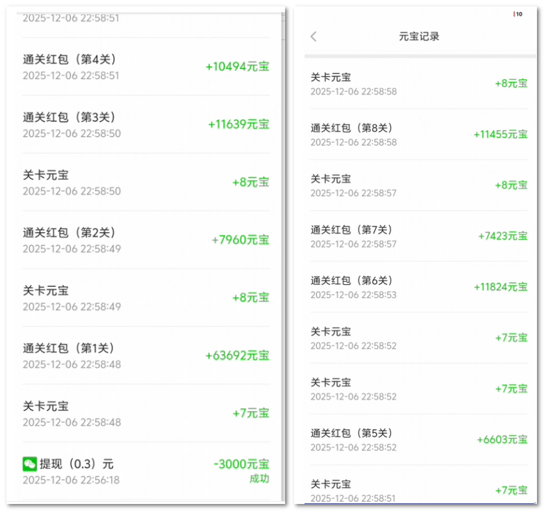Click the 成功 status label
The width and height of the screenshot is (544, 511).
[x=259, y=479]
